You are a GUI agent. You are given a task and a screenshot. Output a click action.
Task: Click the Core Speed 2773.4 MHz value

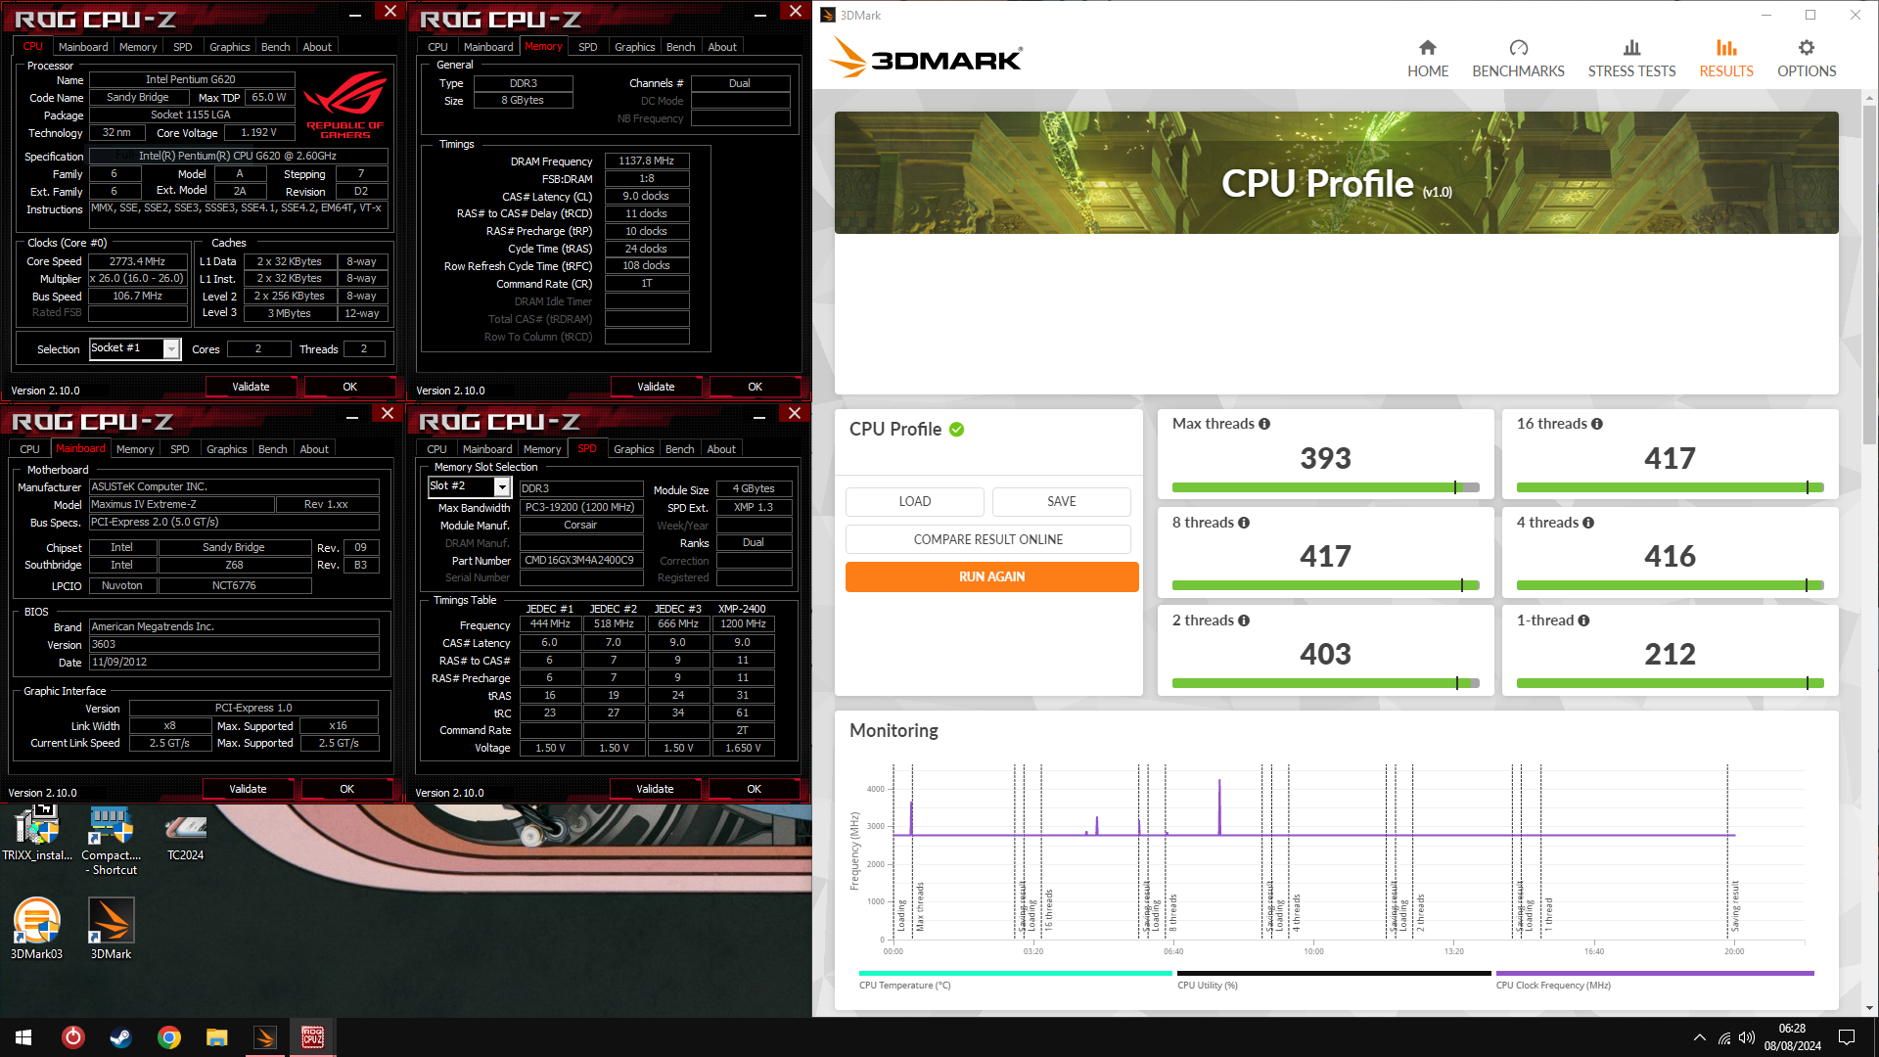(x=137, y=261)
